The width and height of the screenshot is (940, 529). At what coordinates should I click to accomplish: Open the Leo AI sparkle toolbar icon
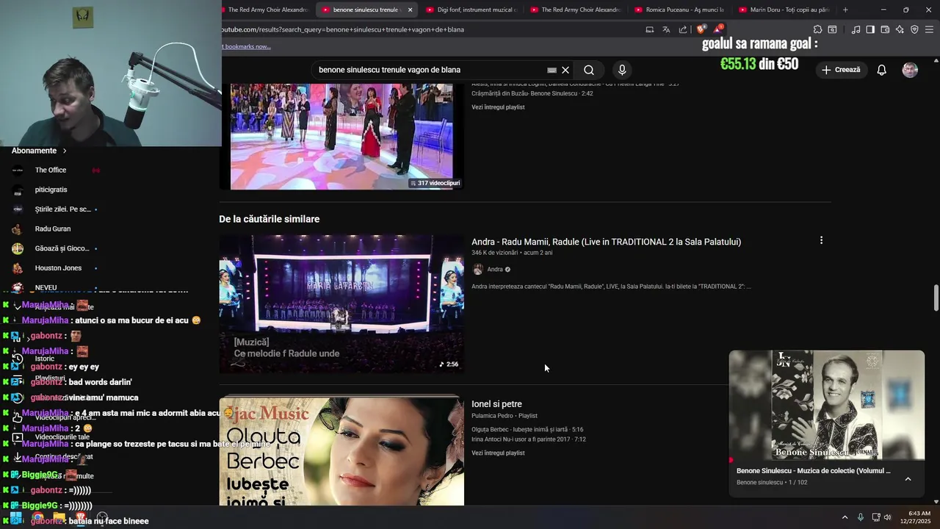[900, 29]
